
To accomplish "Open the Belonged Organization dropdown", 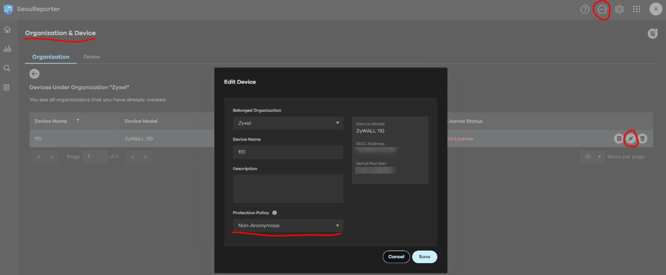I will tap(288, 123).
